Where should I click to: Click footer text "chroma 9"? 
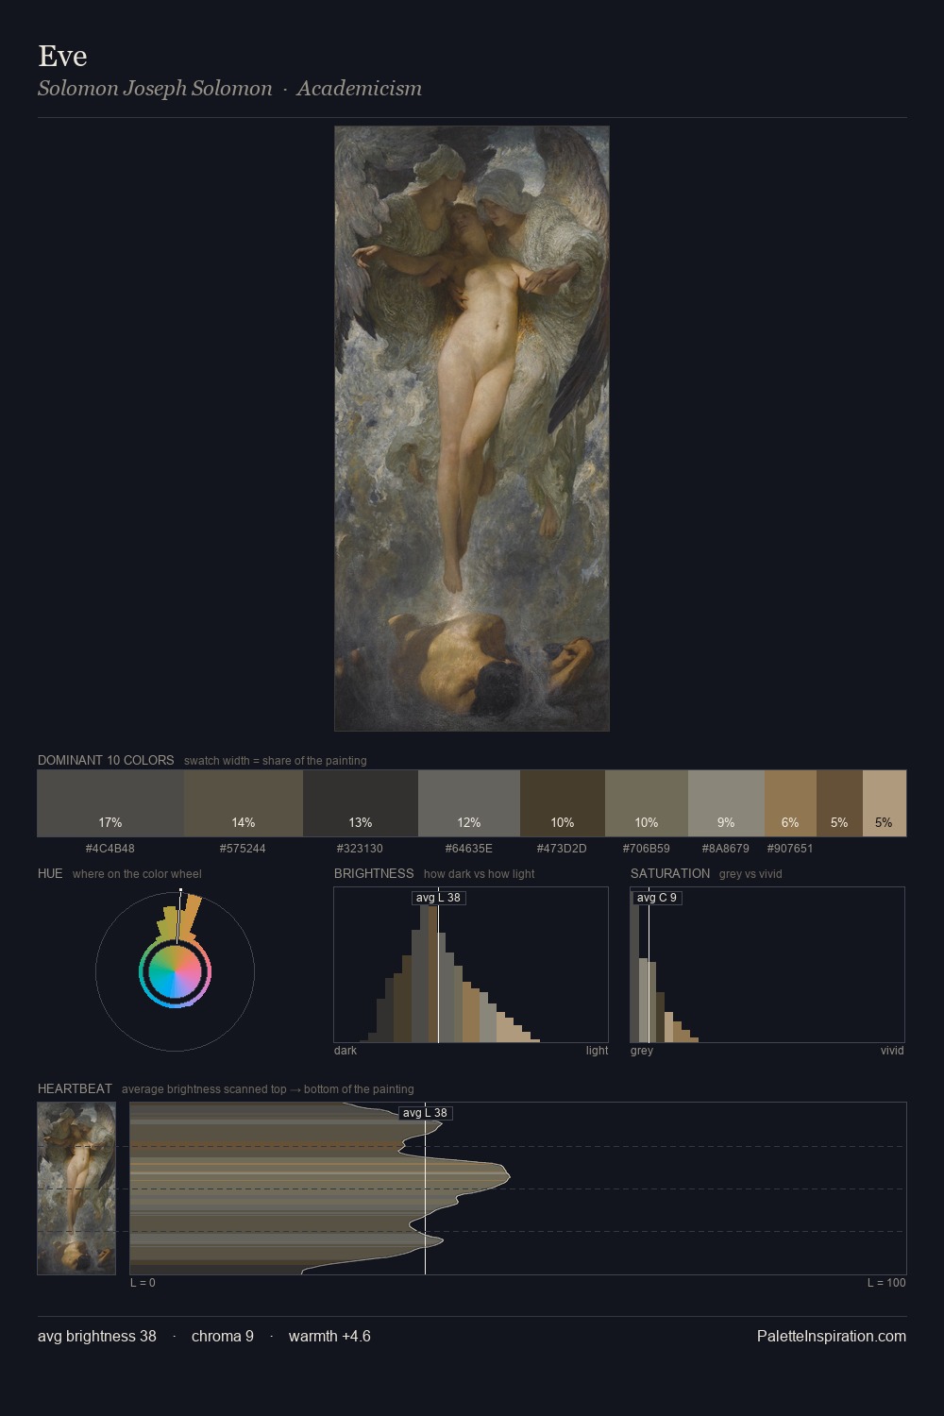[x=223, y=1336]
